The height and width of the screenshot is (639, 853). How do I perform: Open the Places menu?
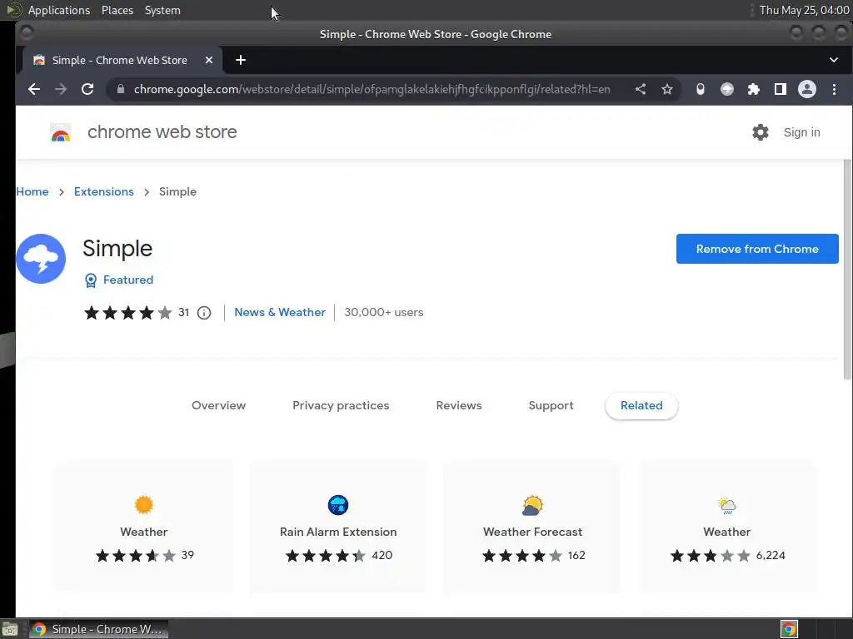pyautogui.click(x=117, y=10)
